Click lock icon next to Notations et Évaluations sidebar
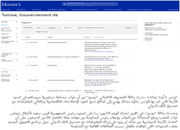 [17, 28]
